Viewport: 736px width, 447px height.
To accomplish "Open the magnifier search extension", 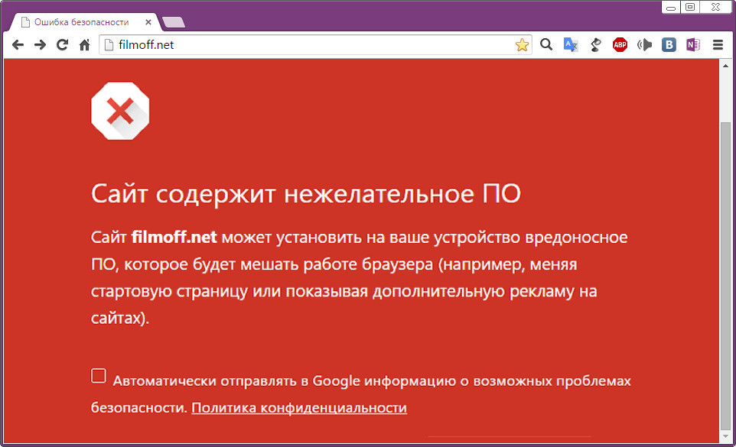I will 546,44.
